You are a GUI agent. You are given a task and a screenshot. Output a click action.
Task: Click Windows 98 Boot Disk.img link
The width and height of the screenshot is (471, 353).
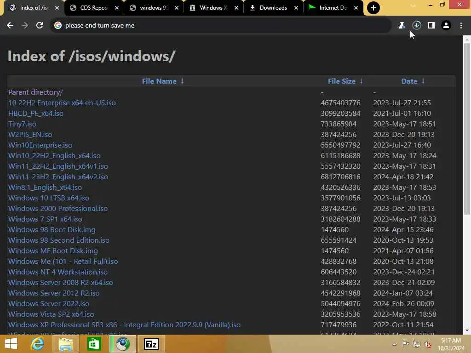(x=52, y=230)
